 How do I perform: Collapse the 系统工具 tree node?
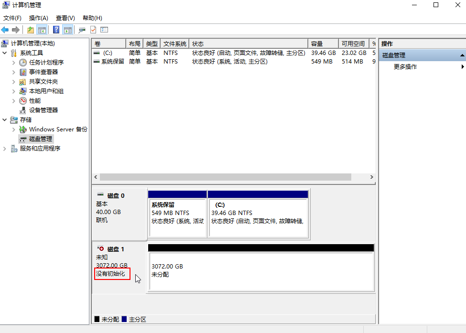pos(4,53)
